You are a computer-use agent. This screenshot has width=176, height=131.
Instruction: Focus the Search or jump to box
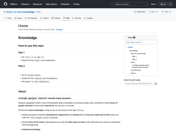tap(130, 4)
